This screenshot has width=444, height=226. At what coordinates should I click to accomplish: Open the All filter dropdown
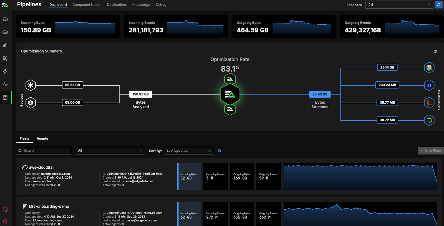tap(110, 151)
